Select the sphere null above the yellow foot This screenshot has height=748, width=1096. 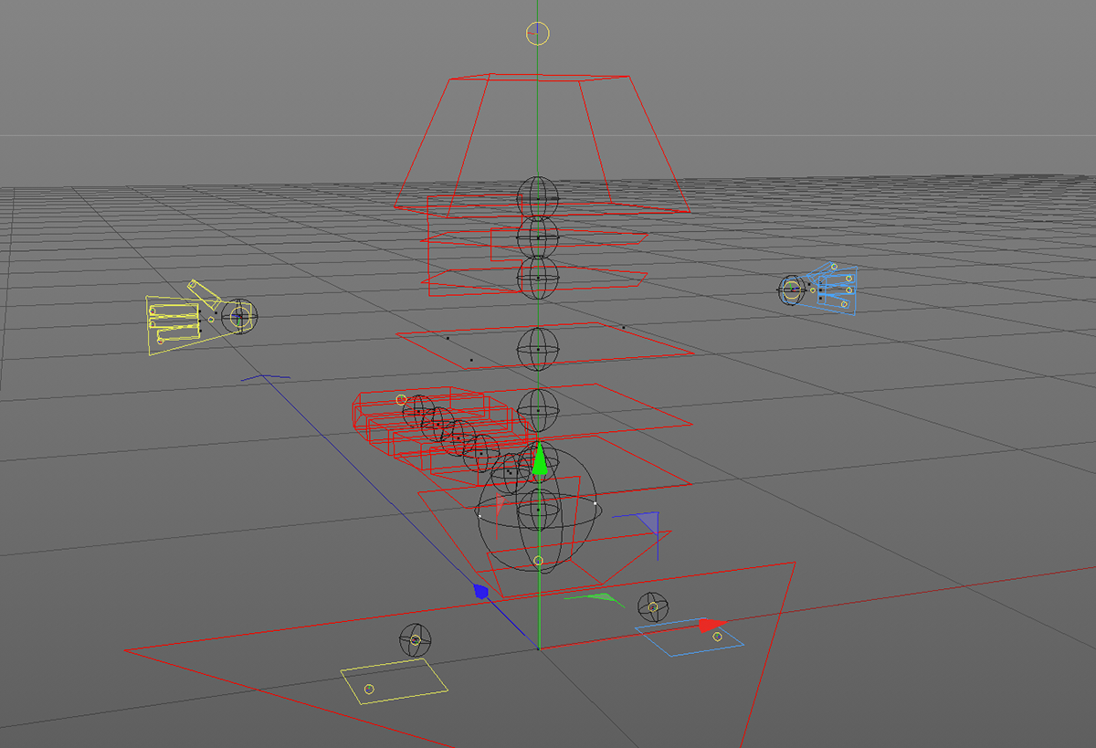tap(416, 640)
